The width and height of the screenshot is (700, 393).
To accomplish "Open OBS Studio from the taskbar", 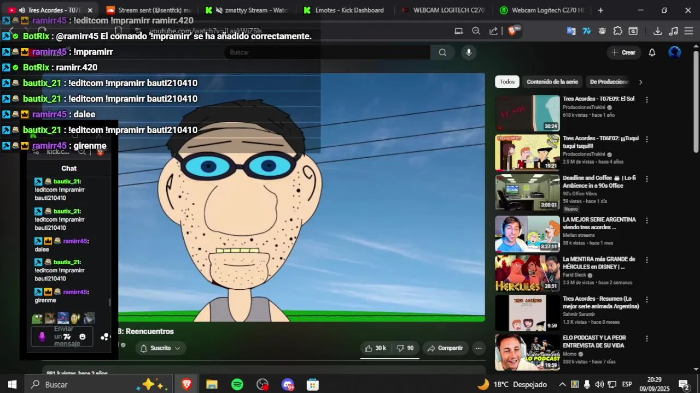I will point(262,385).
